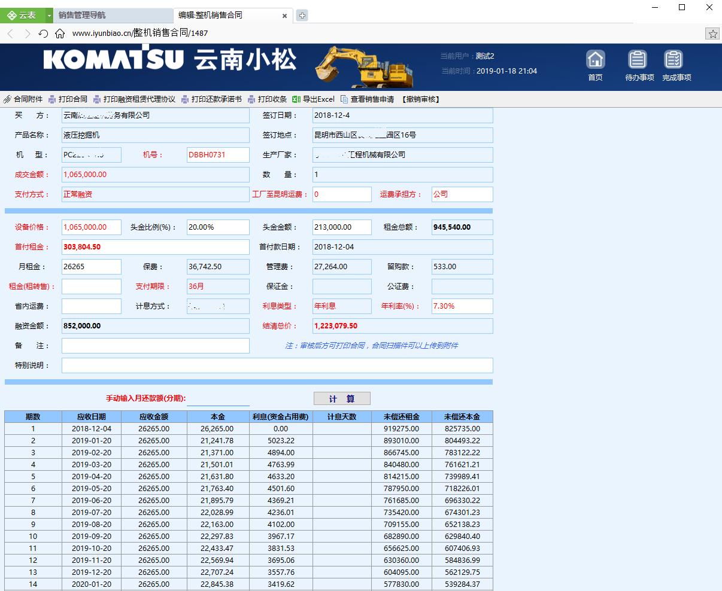Click the 年利率(%) field showing 7.30%
Screen dimensions: 722x591
[462, 306]
